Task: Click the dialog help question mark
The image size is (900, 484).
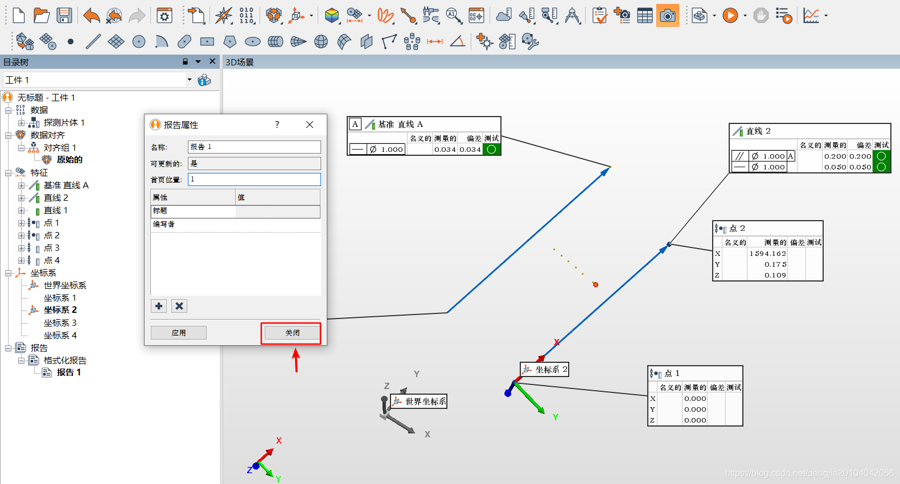Action: pos(277,125)
